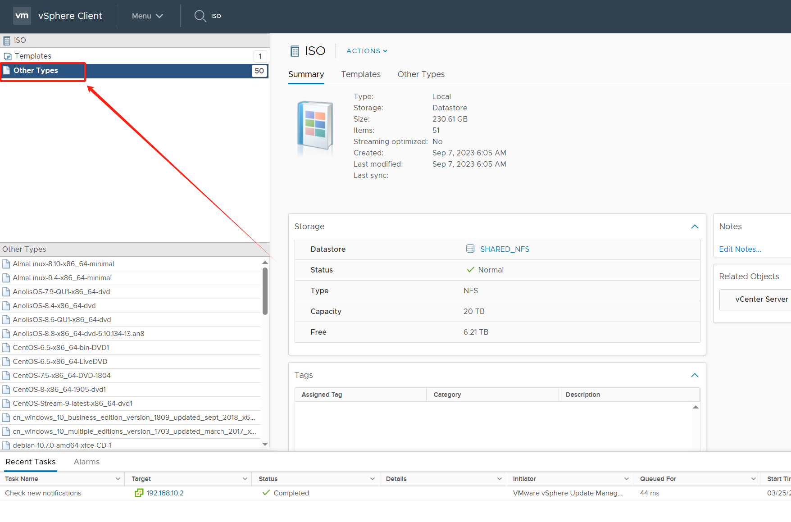Open the ACTIONS dropdown
This screenshot has height=522, width=791.
367,51
